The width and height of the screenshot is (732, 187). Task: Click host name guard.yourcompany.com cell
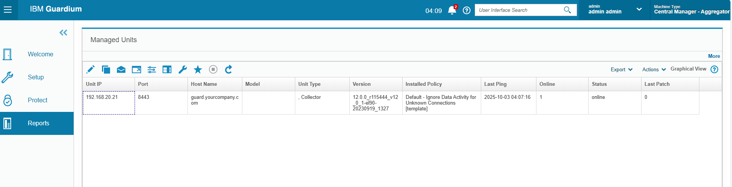click(x=215, y=103)
